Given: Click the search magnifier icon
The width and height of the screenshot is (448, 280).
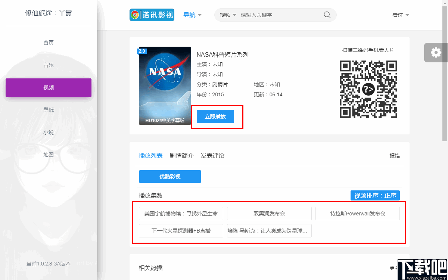Looking at the screenshot, I should coord(327,15).
